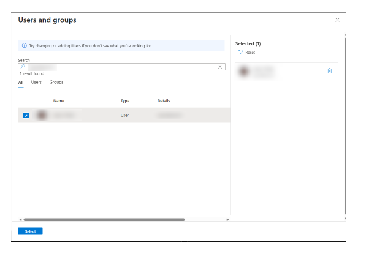Click the '1 result found' text
Viewport: 366px width, 254px height.
32,73
